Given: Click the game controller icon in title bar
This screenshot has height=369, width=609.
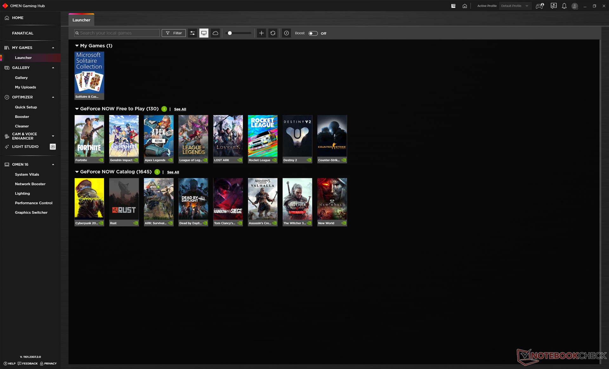Looking at the screenshot, I should [540, 6].
